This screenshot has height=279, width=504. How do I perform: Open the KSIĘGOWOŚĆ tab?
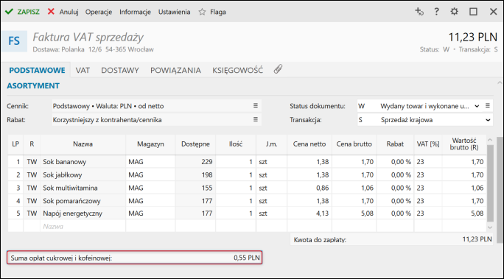[237, 71]
